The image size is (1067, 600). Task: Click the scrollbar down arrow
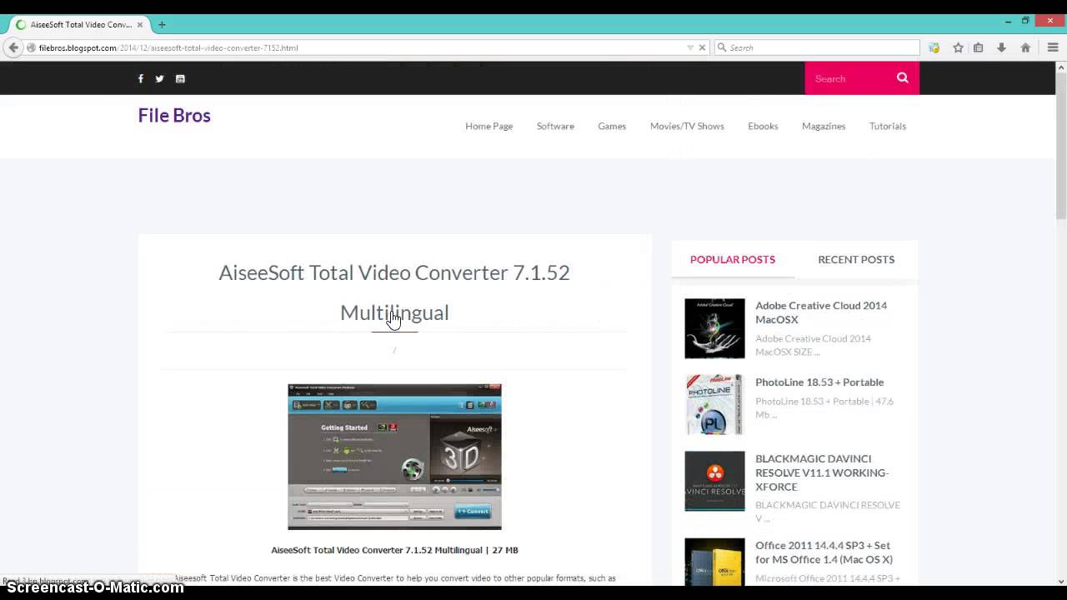pos(1060,581)
